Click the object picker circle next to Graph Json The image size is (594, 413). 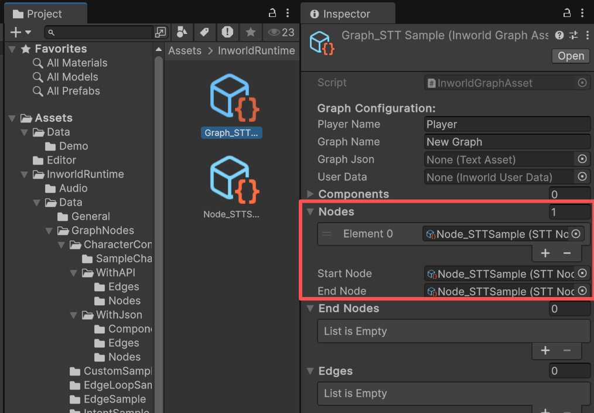click(582, 159)
